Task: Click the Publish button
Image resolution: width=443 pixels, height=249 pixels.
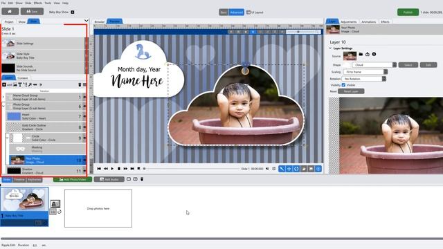Action: 408,12
